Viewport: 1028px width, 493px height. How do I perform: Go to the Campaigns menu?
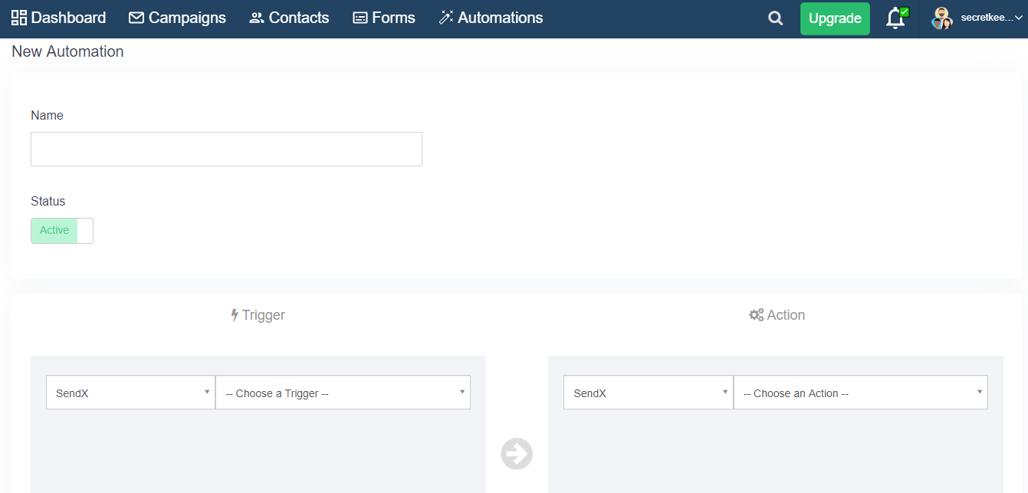click(187, 18)
